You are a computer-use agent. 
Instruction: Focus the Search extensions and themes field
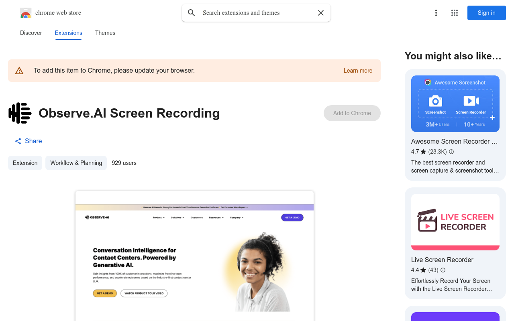pyautogui.click(x=257, y=13)
